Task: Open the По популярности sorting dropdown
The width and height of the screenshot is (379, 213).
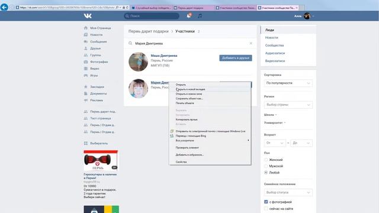Action: (x=288, y=83)
